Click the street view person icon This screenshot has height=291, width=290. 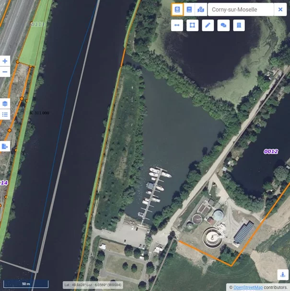283,275
